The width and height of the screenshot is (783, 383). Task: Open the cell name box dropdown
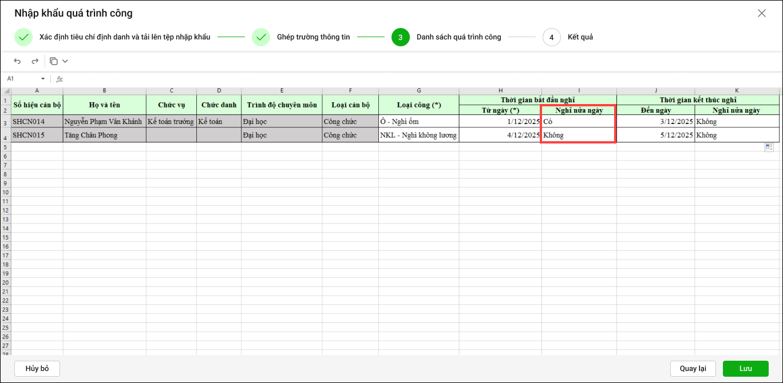click(x=42, y=79)
